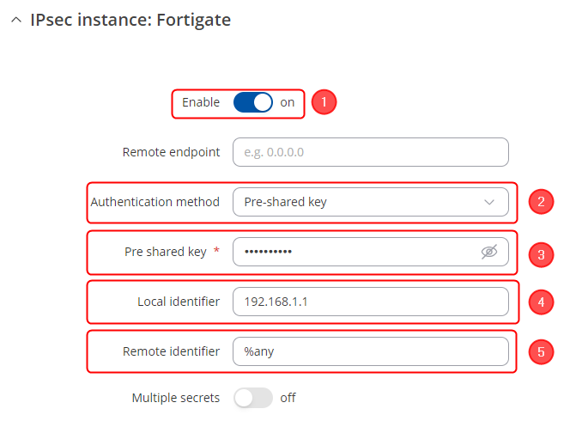Click the Multiple secrets label
Viewport: 582px width, 421px height.
pyautogui.click(x=176, y=398)
